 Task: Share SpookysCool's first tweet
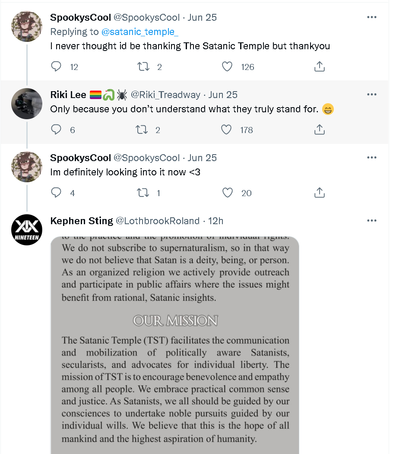(x=320, y=67)
